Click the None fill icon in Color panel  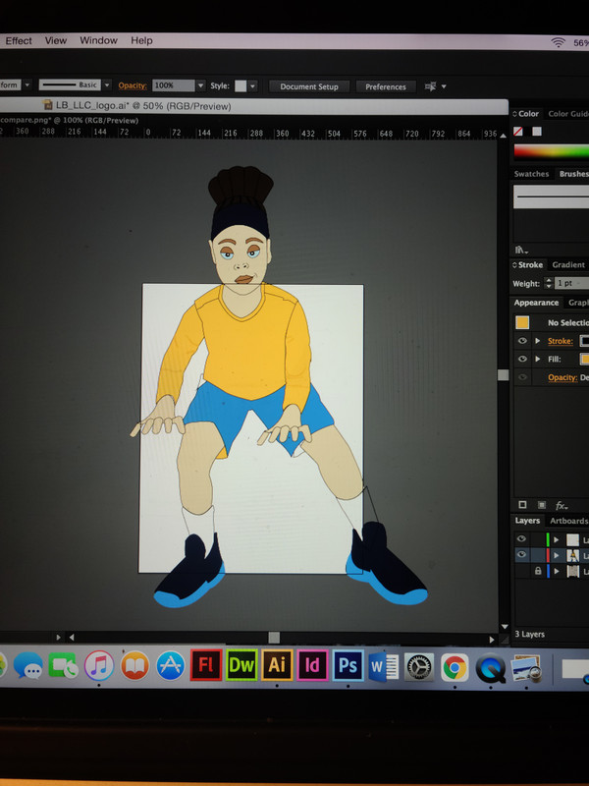tap(518, 132)
